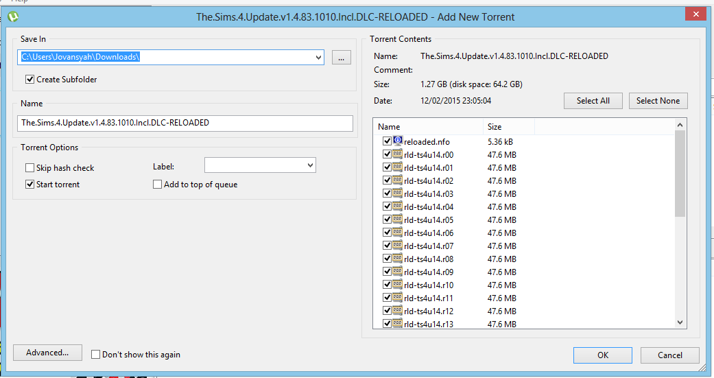Click the file list vertical scrollbar thumb

(680, 174)
